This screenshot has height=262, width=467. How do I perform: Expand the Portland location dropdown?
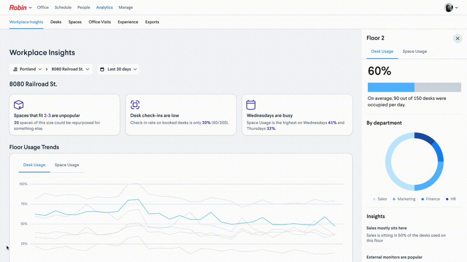click(28, 69)
